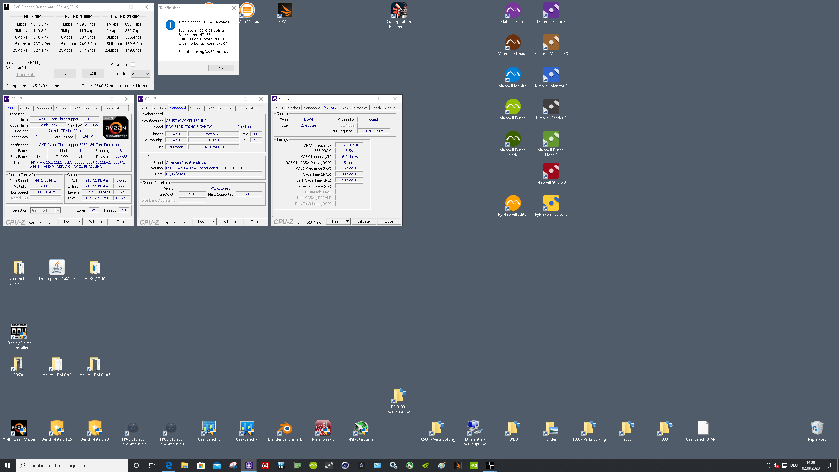Open the results - BM 0.9.3 folder
This screenshot has height=472, width=839.
[57, 366]
